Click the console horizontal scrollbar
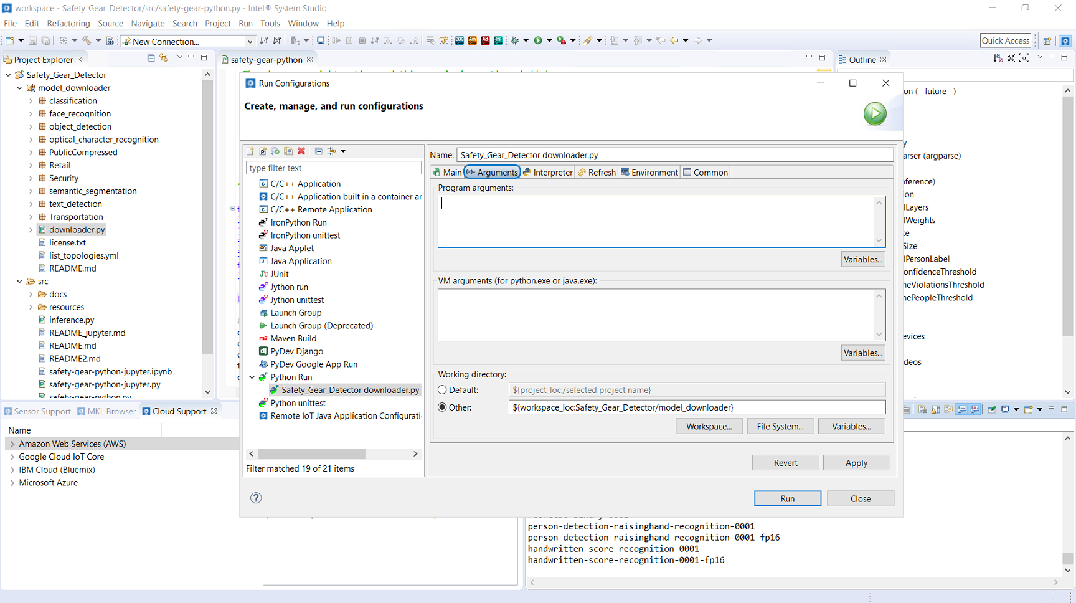 coord(793,582)
